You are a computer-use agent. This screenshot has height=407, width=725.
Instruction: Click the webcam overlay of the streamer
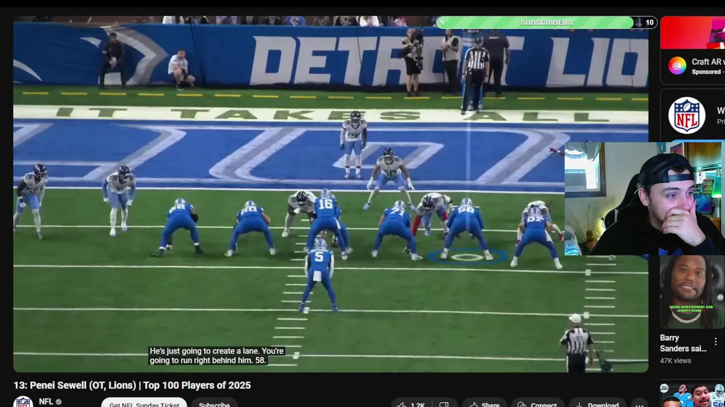(645, 198)
